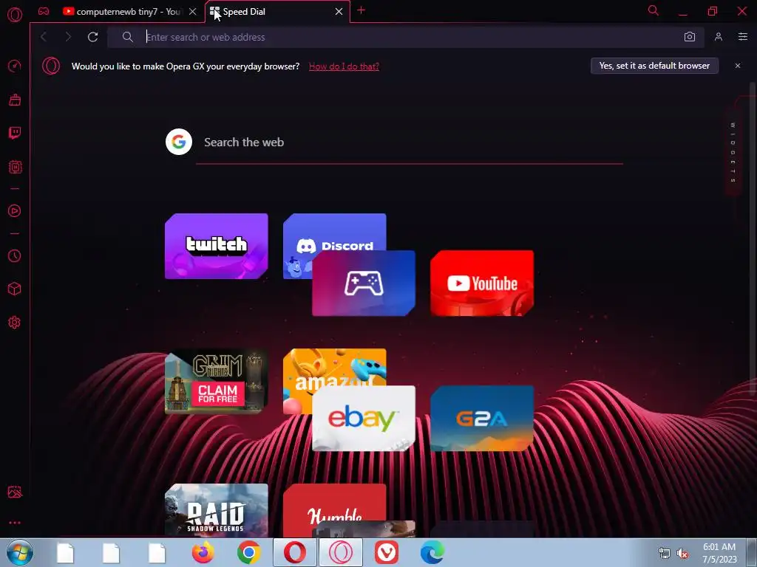Image resolution: width=757 pixels, height=567 pixels.
Task: Open the YouTube speed dial tile
Action: click(482, 283)
